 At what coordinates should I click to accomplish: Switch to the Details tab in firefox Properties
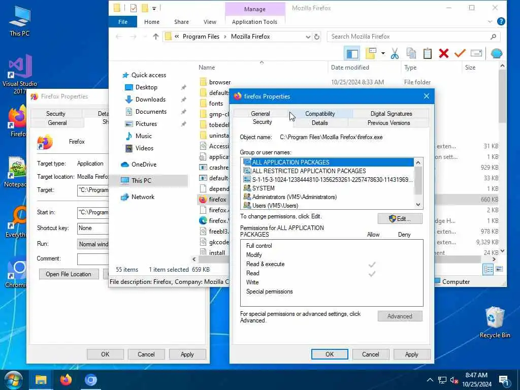[x=320, y=123]
